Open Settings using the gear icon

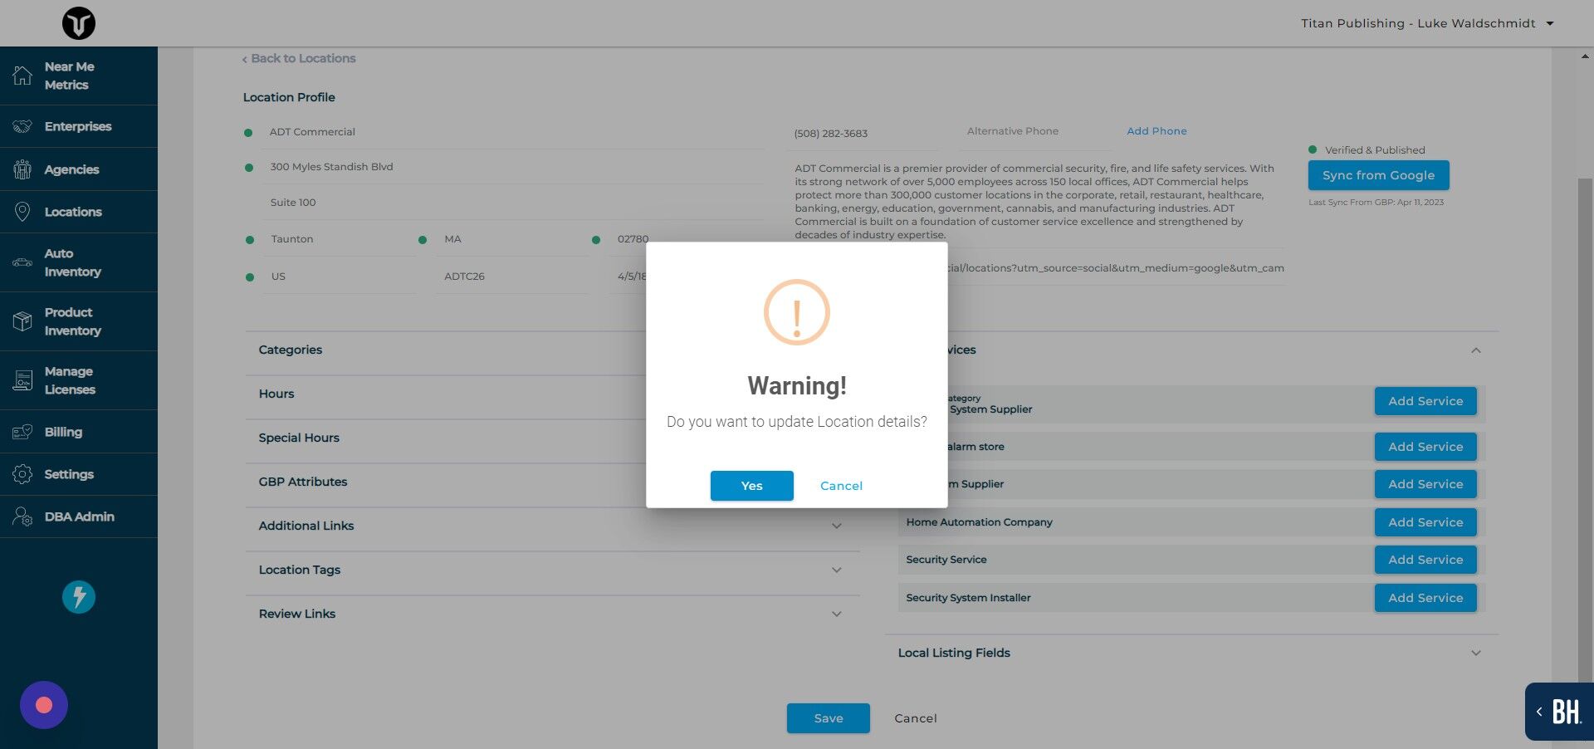(x=22, y=473)
